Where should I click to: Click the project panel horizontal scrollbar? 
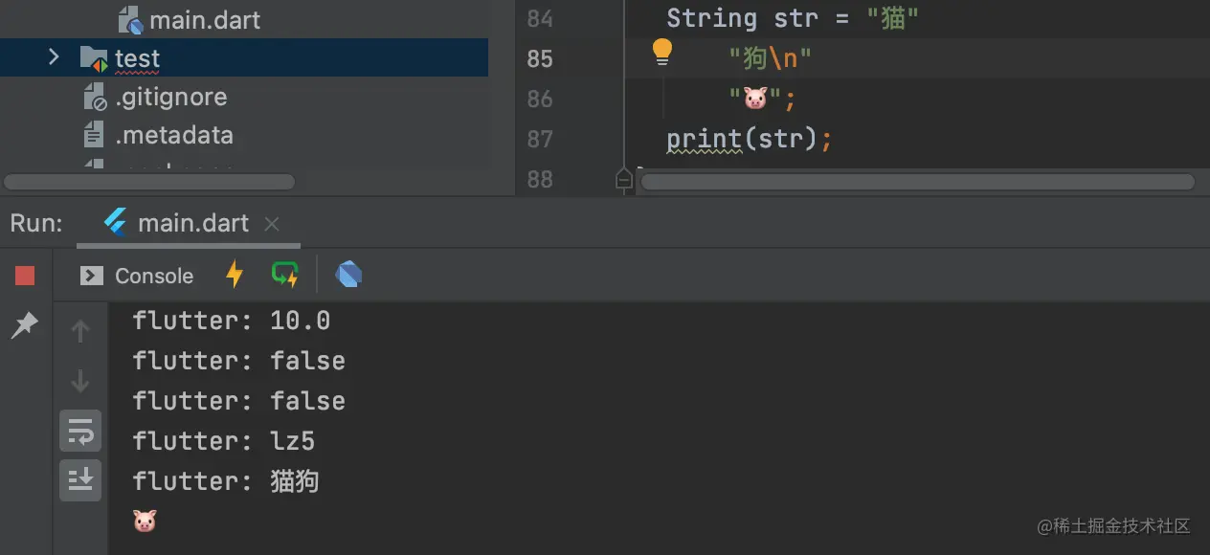click(149, 182)
